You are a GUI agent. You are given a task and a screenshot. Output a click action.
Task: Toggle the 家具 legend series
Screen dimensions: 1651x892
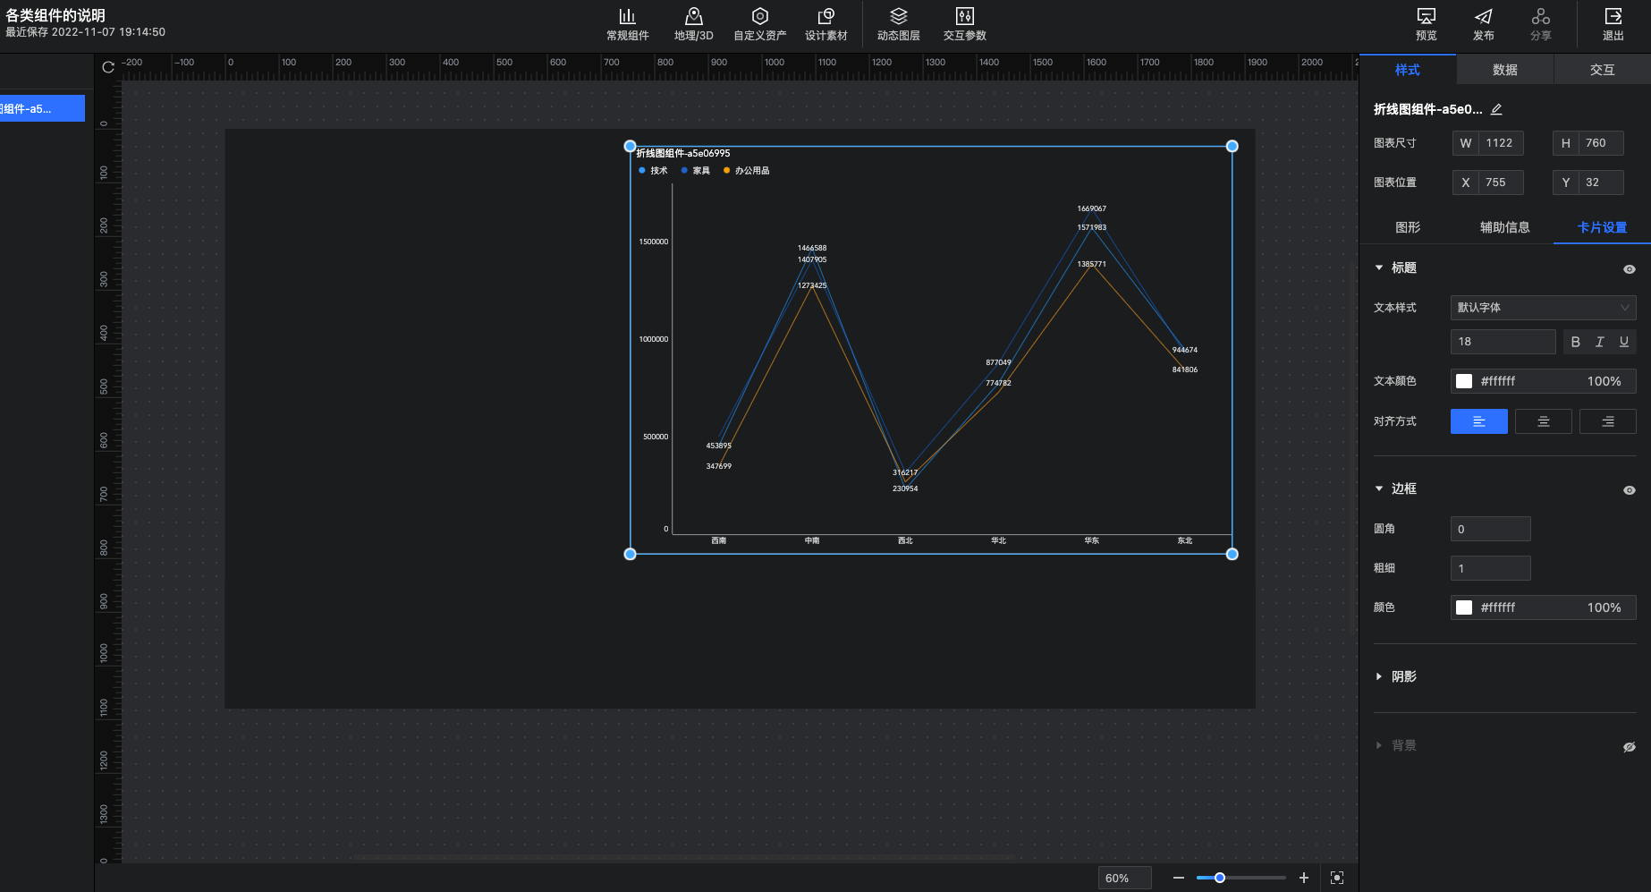696,170
